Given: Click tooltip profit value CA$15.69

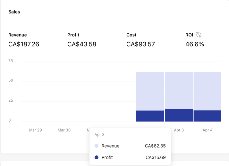Looking at the screenshot, I should tap(156, 157).
